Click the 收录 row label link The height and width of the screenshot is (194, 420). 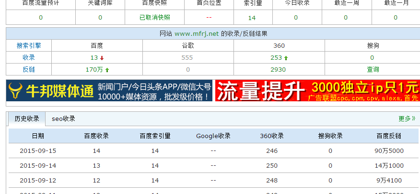coord(29,57)
